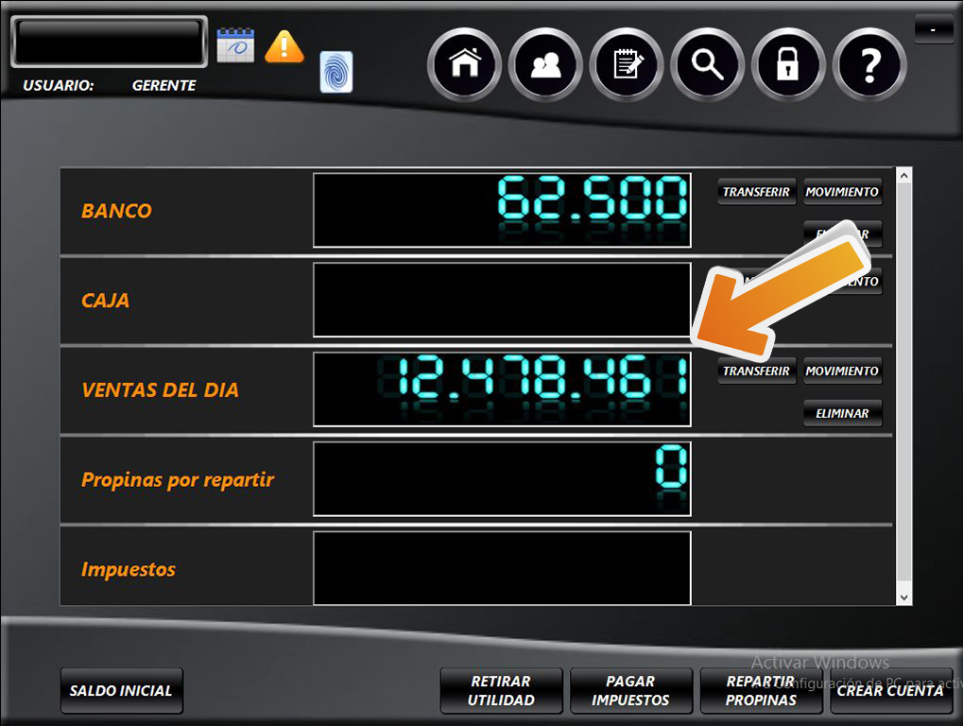Click the padlock lock icon
This screenshot has width=963, height=726.
pyautogui.click(x=788, y=64)
